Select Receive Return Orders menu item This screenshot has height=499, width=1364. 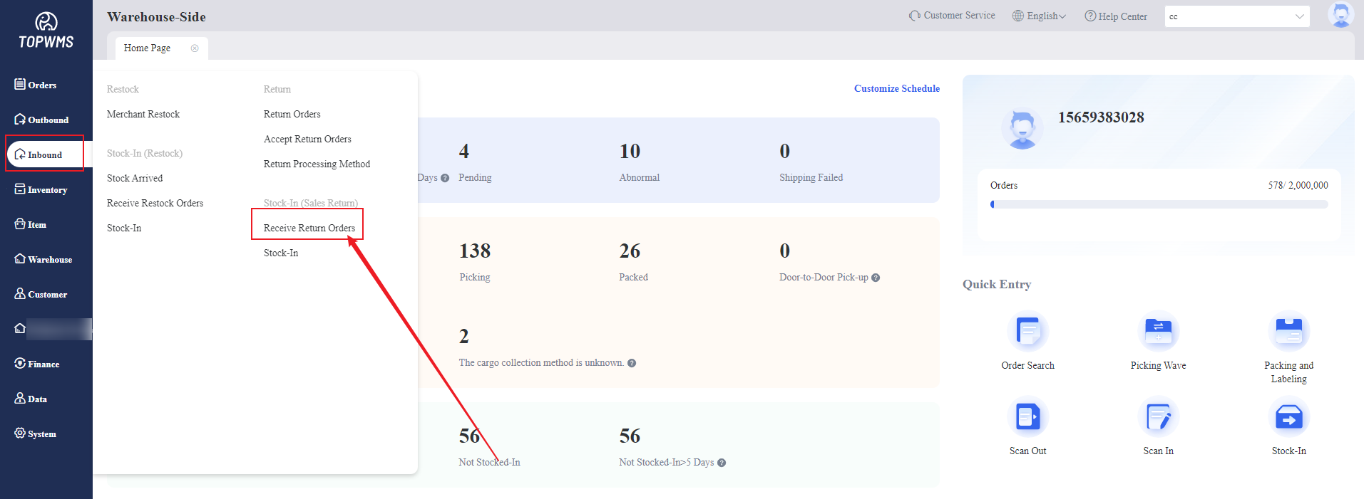click(309, 228)
